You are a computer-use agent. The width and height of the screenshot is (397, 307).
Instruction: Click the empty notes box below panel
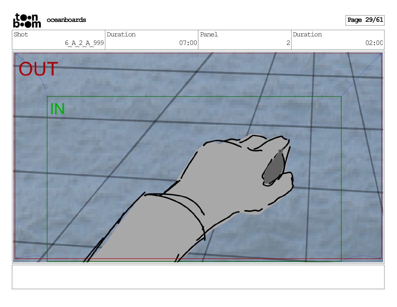pyautogui.click(x=198, y=277)
